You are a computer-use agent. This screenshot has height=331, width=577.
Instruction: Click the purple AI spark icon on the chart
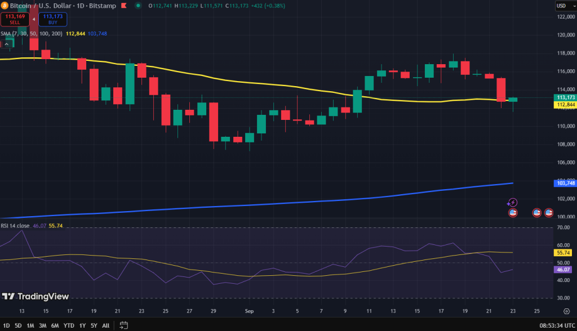[x=513, y=202]
